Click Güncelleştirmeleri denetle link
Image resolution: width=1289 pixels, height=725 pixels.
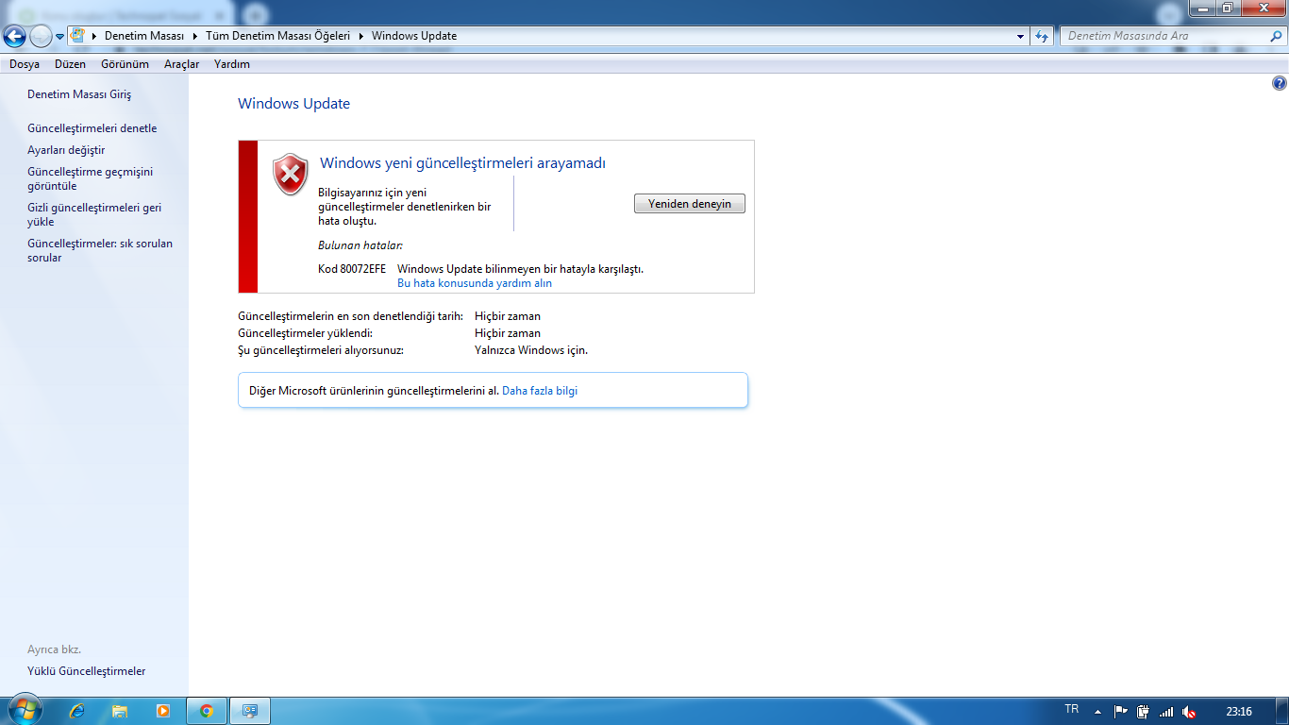[92, 128]
